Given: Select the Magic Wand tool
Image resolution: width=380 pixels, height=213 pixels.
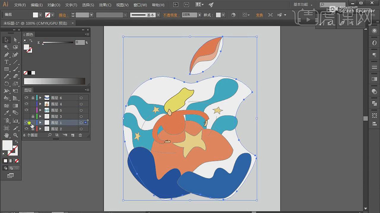Looking at the screenshot, I should click(6, 47).
